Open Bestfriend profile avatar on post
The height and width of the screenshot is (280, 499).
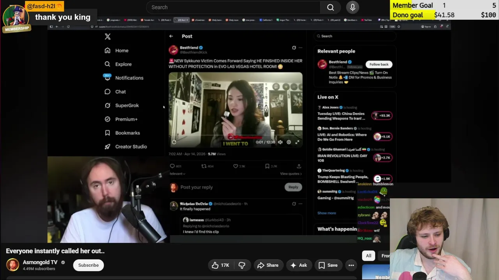(173, 50)
